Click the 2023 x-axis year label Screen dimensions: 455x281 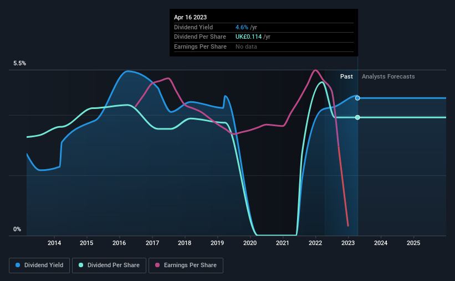coord(348,243)
